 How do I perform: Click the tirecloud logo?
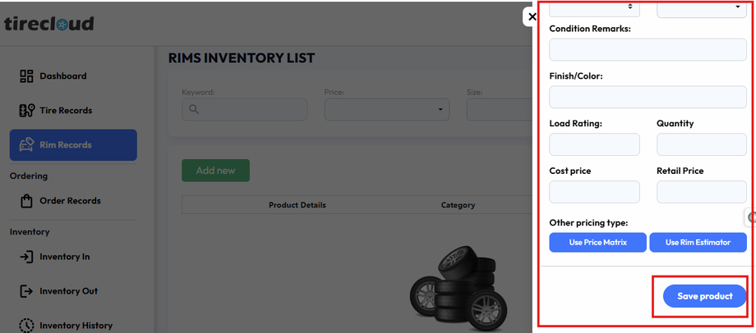click(49, 23)
